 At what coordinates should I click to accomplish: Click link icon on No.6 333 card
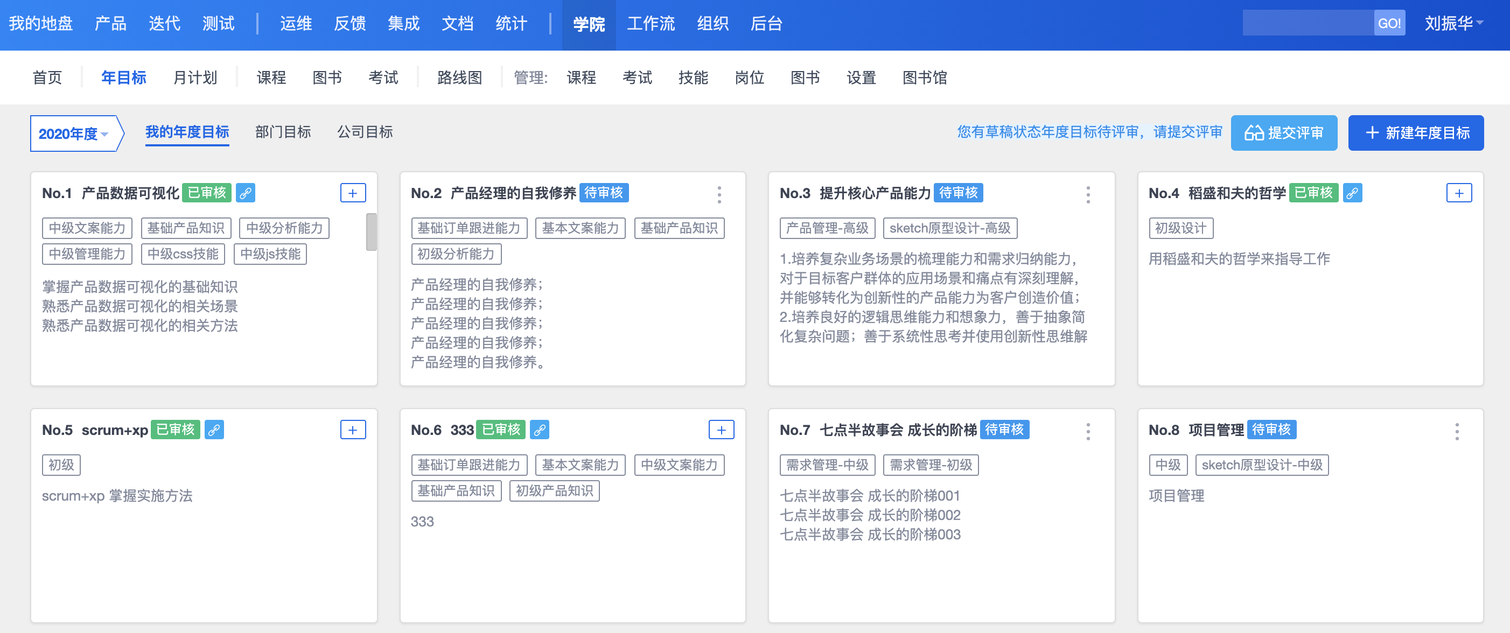pos(539,430)
